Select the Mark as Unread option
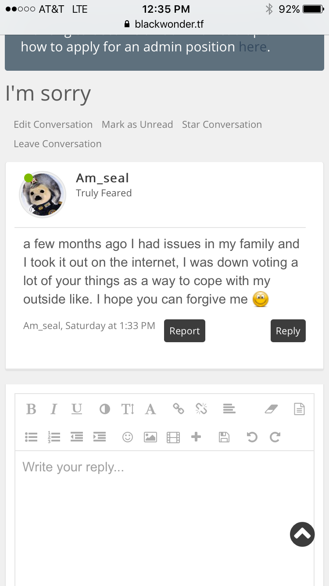The image size is (329, 586). [x=137, y=124]
